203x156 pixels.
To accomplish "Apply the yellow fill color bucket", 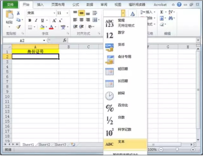I will (42, 27).
